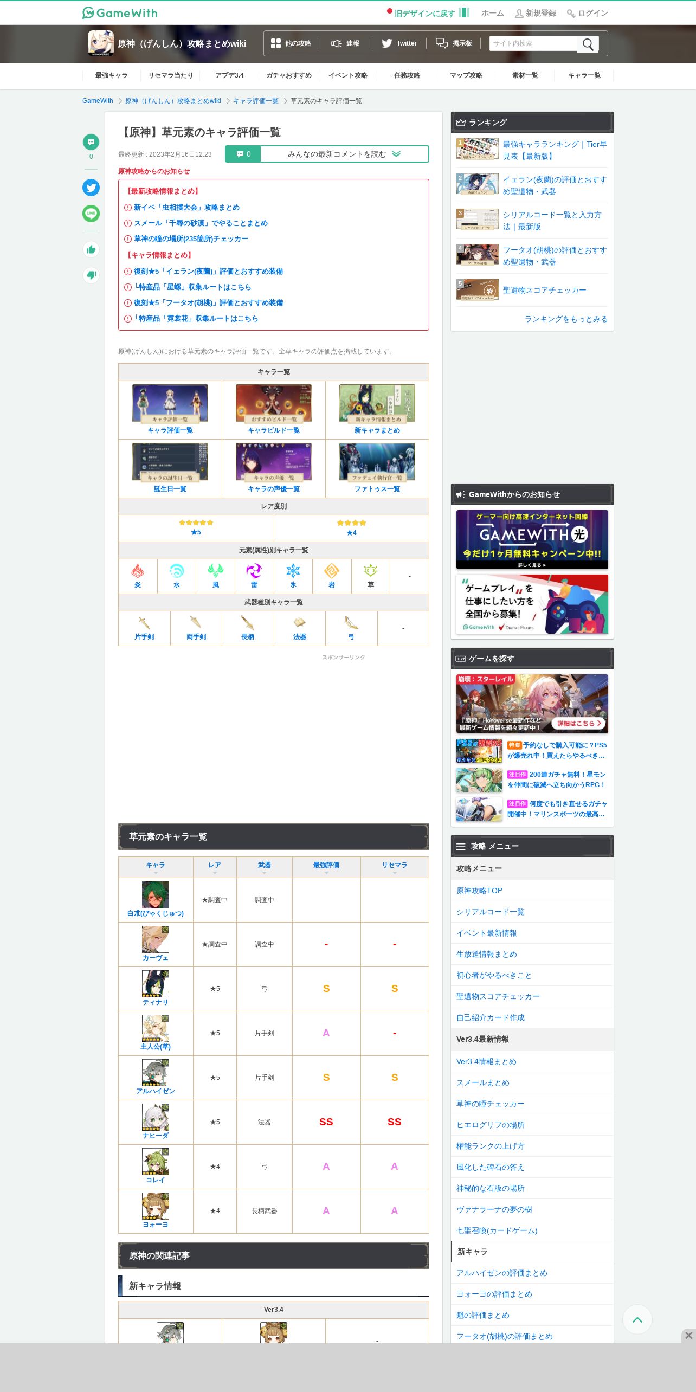
Task: Close the bottom ad with X
Action: click(688, 1336)
